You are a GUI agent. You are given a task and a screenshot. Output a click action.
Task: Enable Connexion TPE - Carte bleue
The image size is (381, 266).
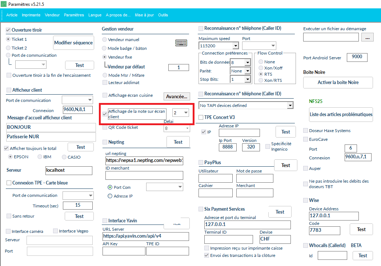(9, 183)
